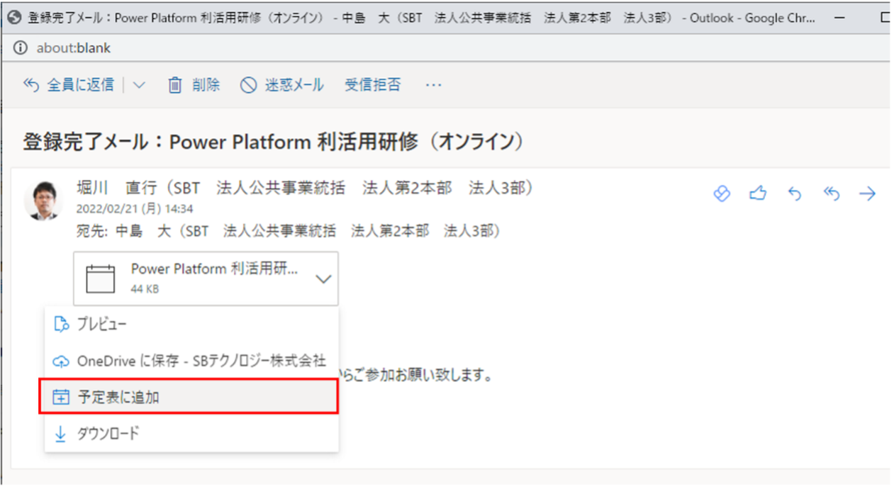Expand the reply options chevron next to 全員に返信
The height and width of the screenshot is (489, 894).
click(x=139, y=85)
